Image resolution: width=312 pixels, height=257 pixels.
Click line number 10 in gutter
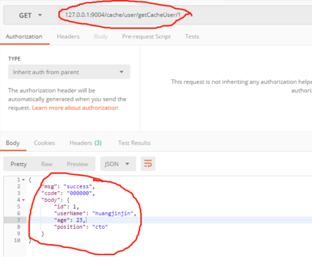point(17,240)
